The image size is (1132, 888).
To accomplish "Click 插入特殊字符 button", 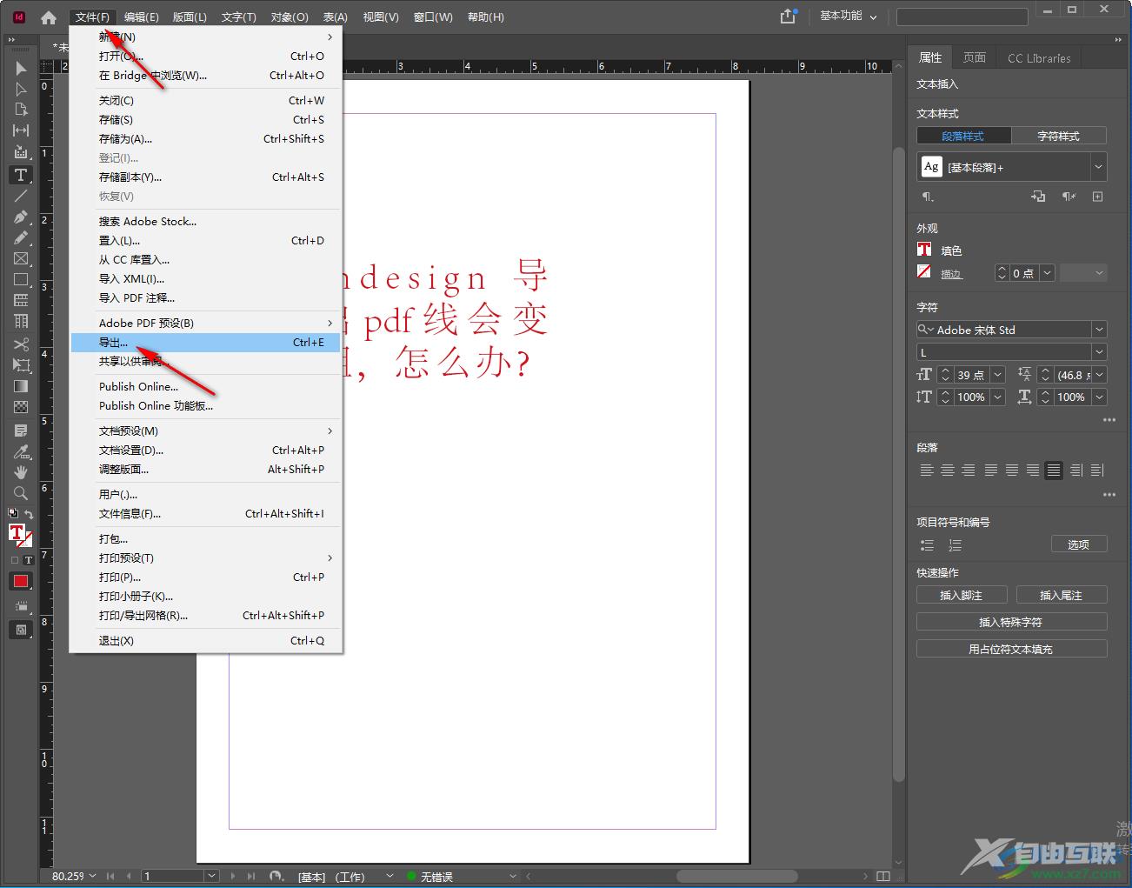I will click(1011, 622).
